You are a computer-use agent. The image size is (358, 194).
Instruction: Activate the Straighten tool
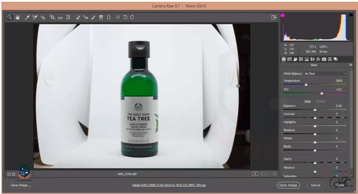tap(60, 17)
